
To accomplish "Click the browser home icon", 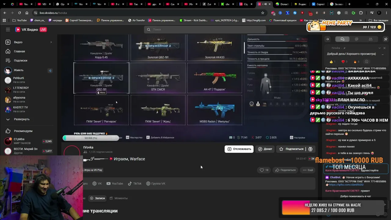I will (27, 13).
